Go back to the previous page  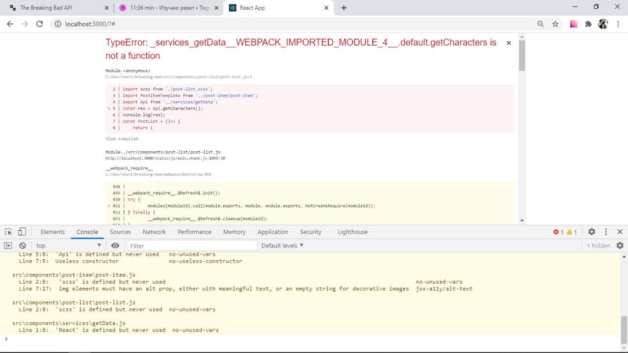point(9,24)
